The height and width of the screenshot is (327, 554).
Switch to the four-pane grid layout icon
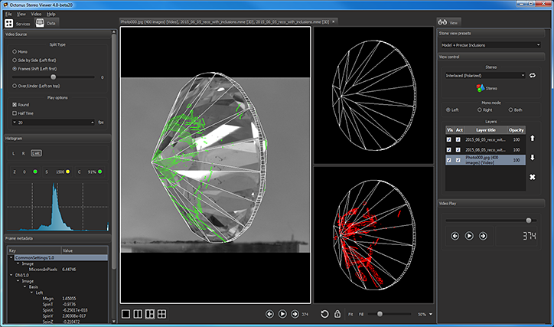tap(161, 314)
